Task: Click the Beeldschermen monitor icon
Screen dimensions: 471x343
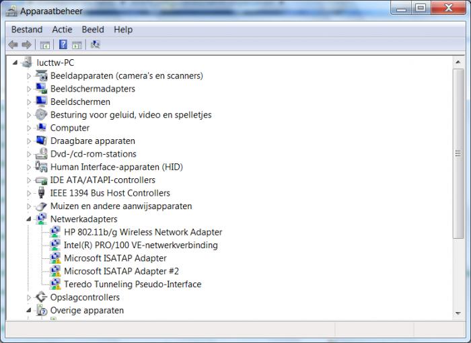Action: coord(42,102)
